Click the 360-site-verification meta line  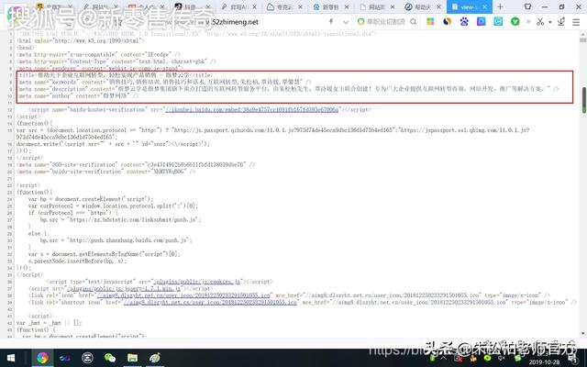click(x=136, y=164)
